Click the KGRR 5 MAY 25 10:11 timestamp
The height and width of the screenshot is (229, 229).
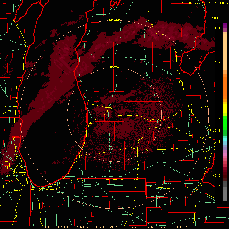[x=166, y=227]
